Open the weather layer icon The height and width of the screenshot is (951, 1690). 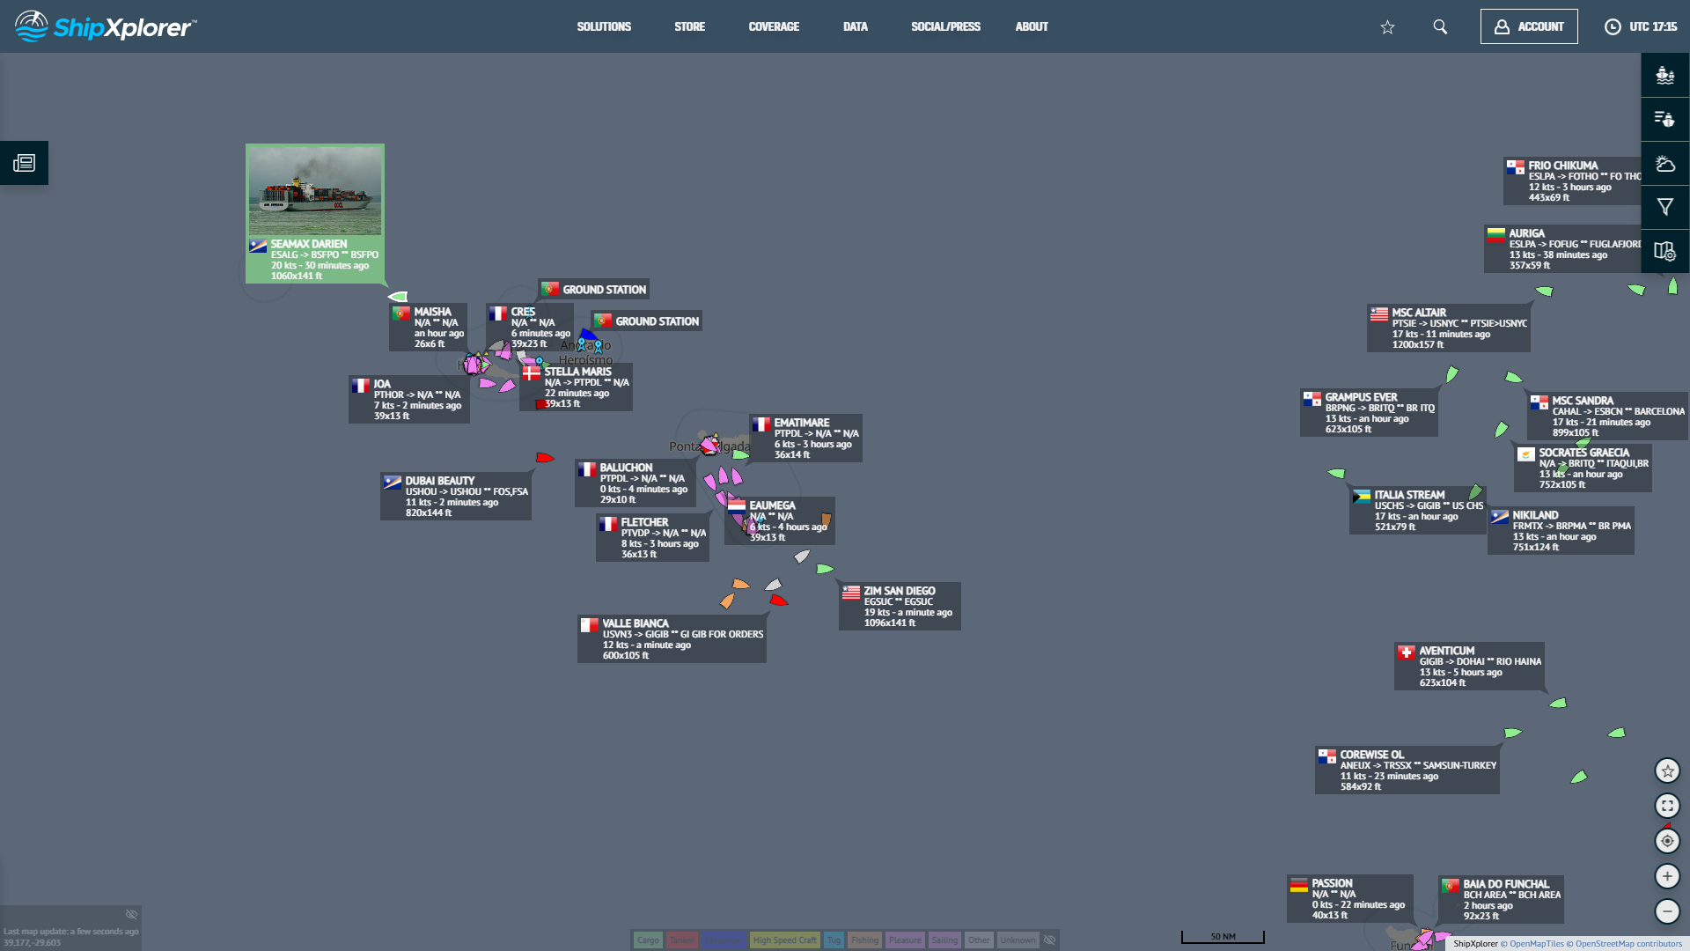1664,163
